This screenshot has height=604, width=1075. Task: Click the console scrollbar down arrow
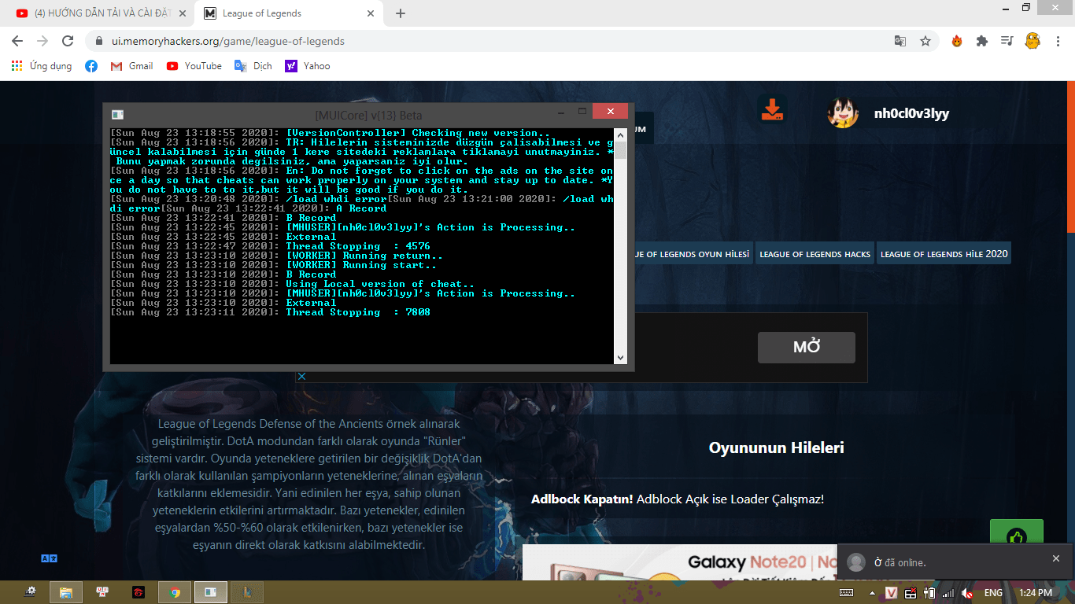click(620, 357)
